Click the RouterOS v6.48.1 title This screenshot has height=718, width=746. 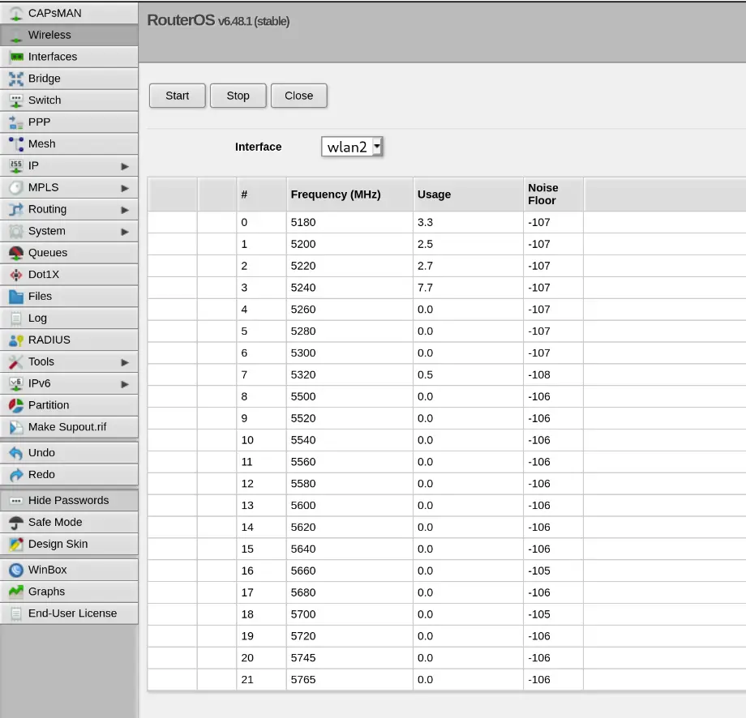click(218, 20)
